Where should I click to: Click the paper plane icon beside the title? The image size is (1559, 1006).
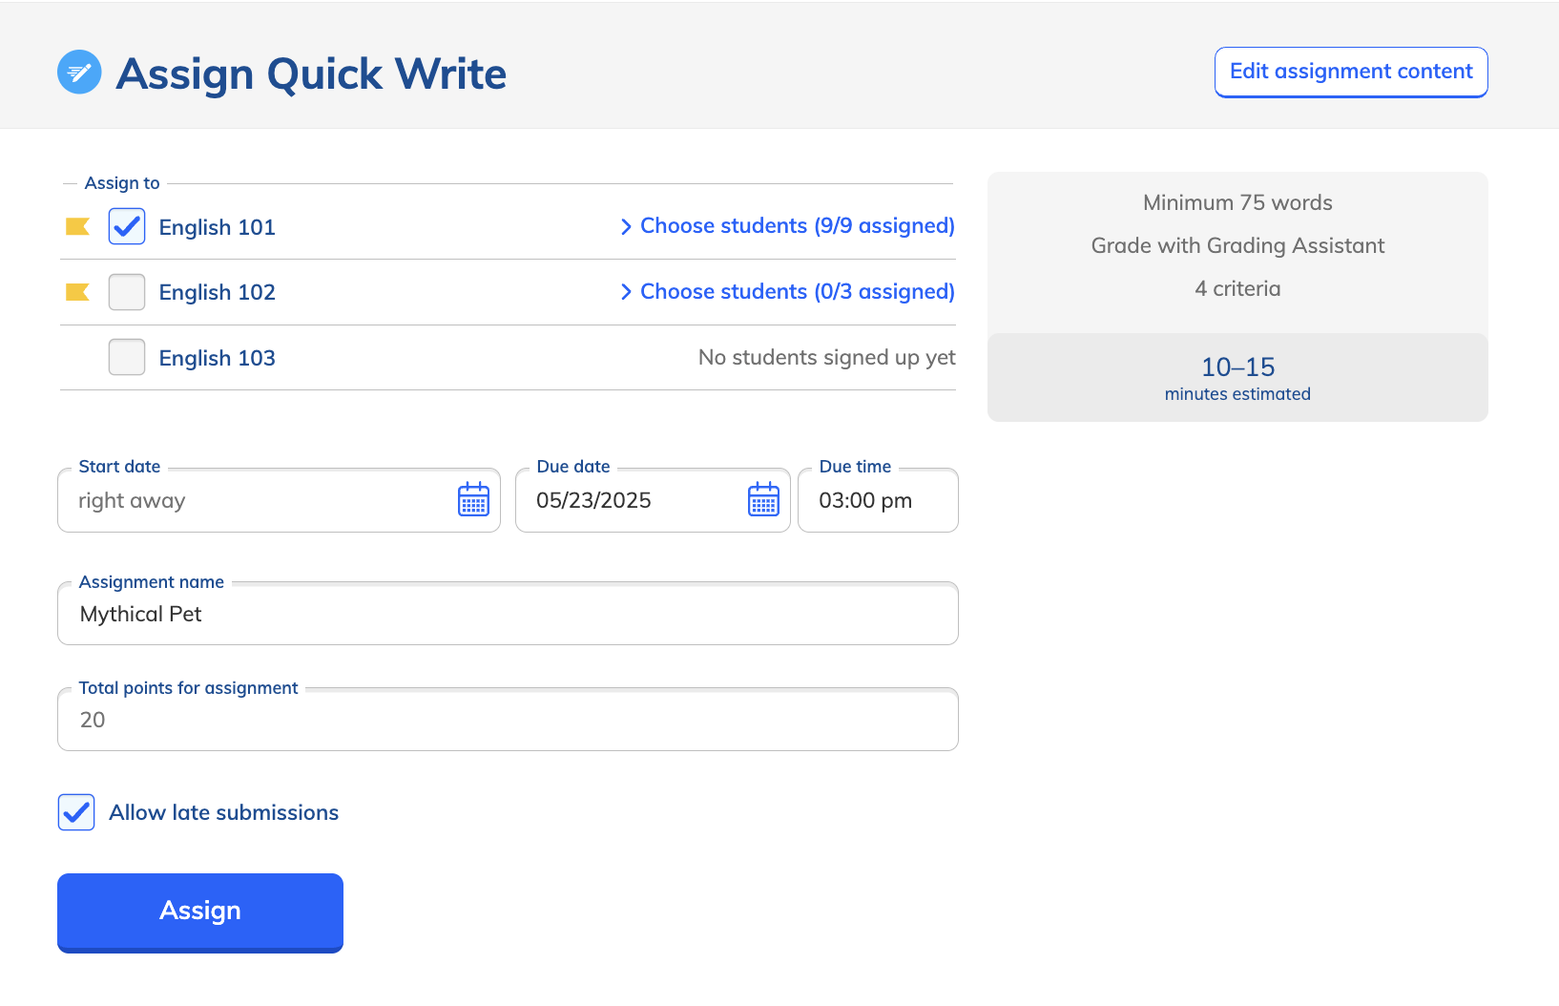(x=79, y=72)
